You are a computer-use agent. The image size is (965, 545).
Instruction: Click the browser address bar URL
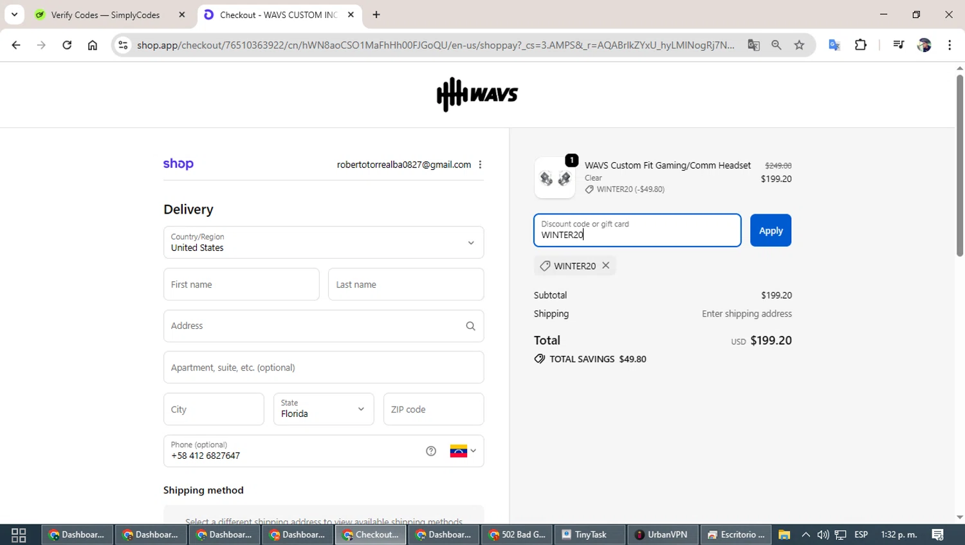tap(436, 45)
